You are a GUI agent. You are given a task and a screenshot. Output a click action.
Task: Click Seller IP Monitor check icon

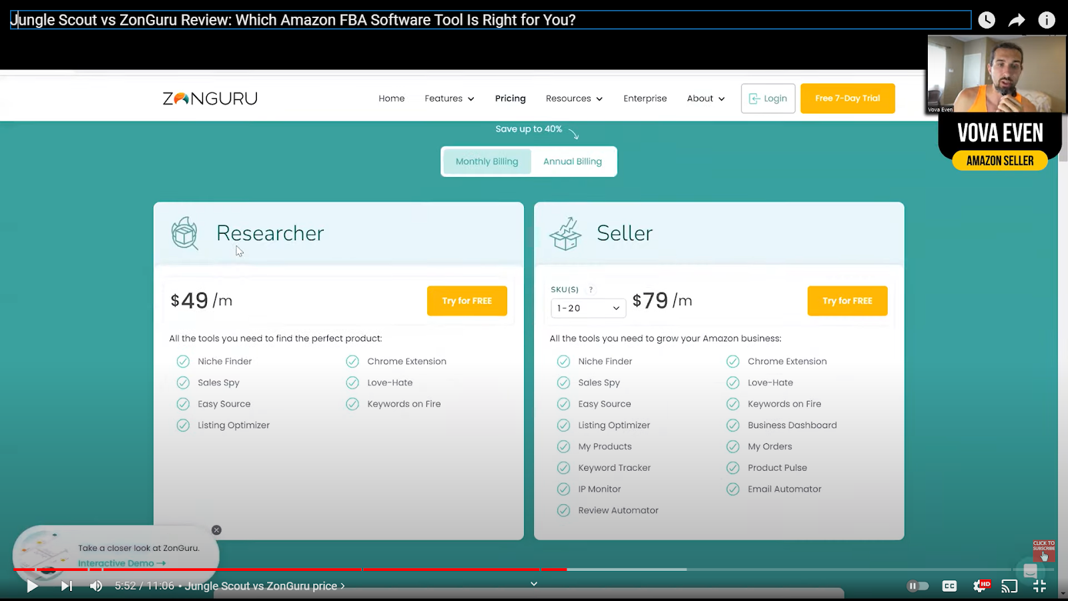point(563,489)
